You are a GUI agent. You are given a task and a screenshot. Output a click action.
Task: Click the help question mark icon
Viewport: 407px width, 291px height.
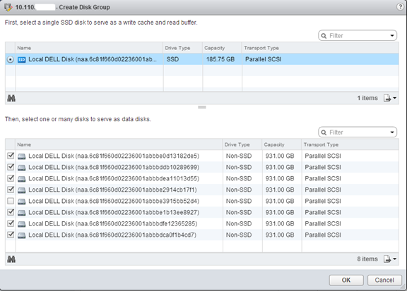pyautogui.click(x=400, y=7)
